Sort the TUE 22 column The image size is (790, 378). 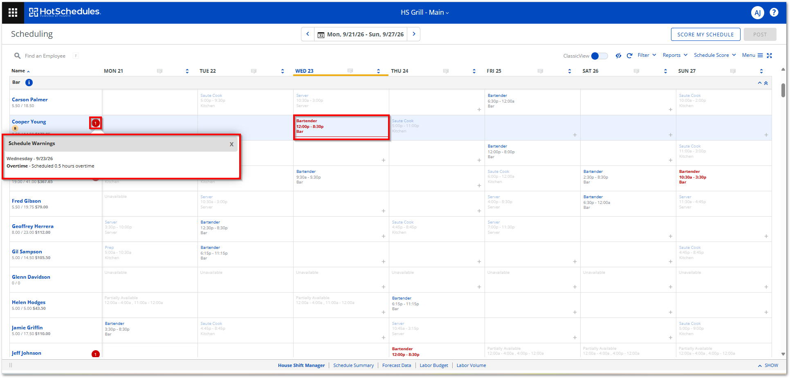pos(283,71)
